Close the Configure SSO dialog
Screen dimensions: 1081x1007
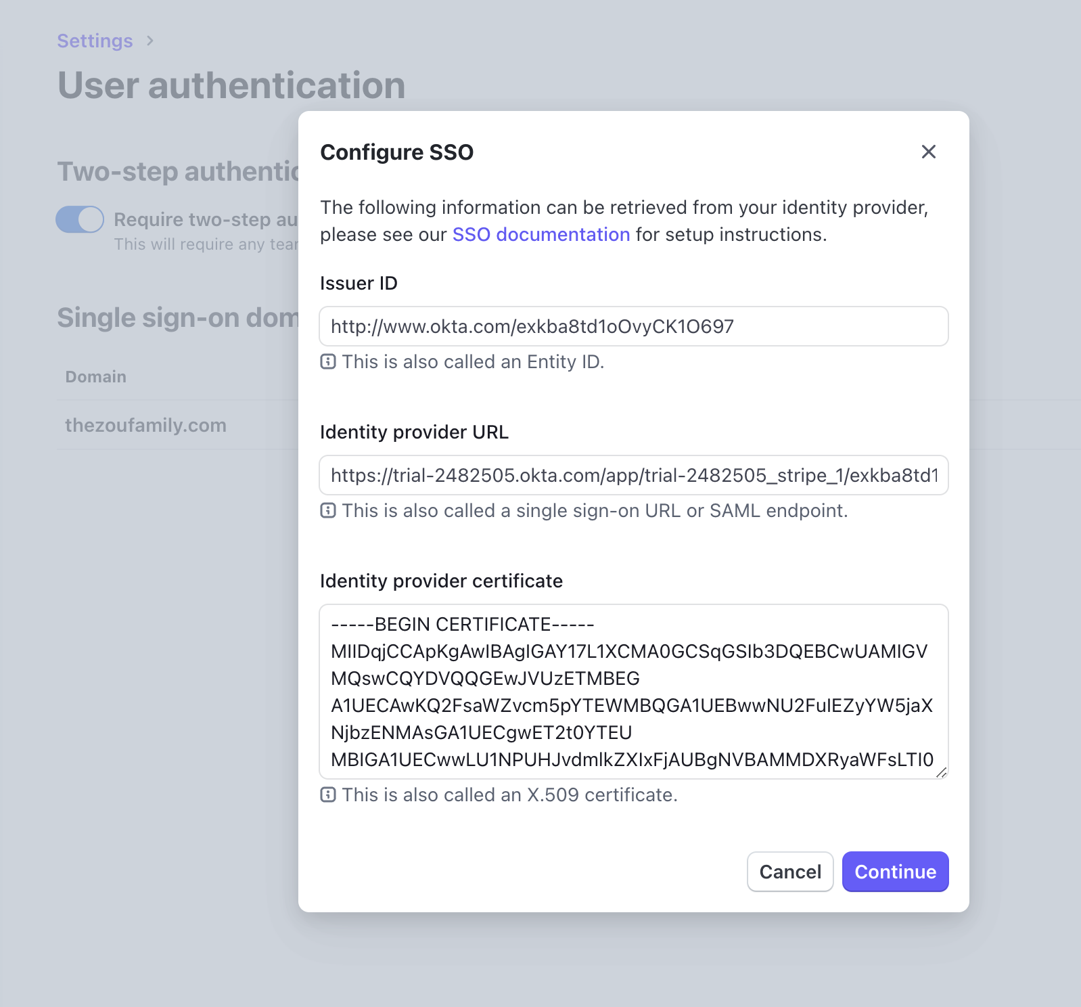click(x=929, y=152)
